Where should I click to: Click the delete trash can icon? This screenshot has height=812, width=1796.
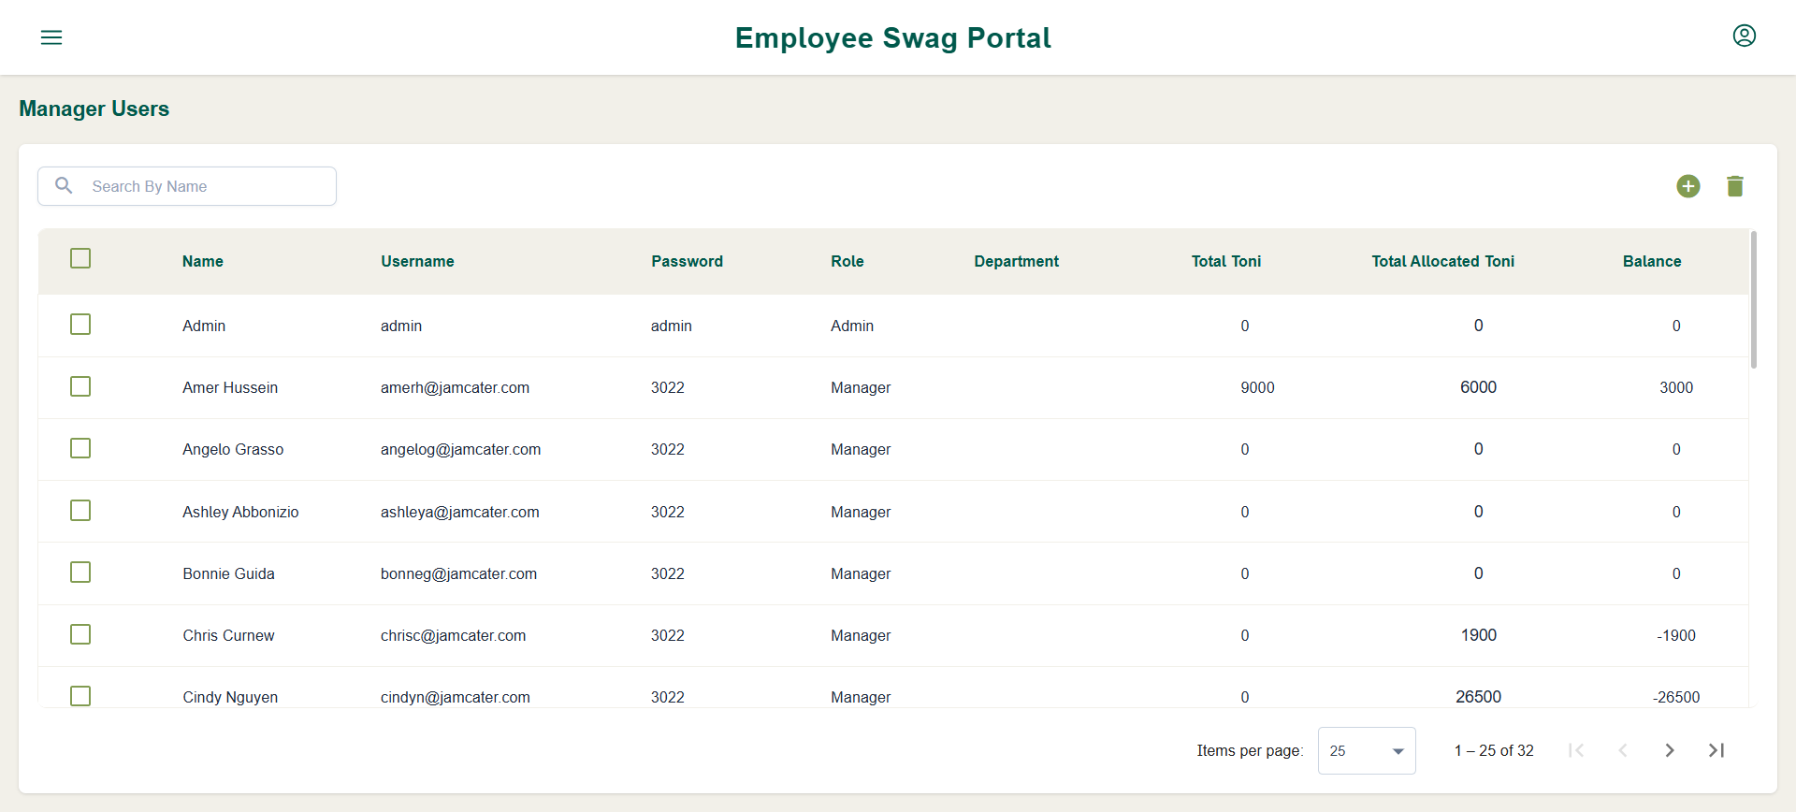pos(1734,186)
